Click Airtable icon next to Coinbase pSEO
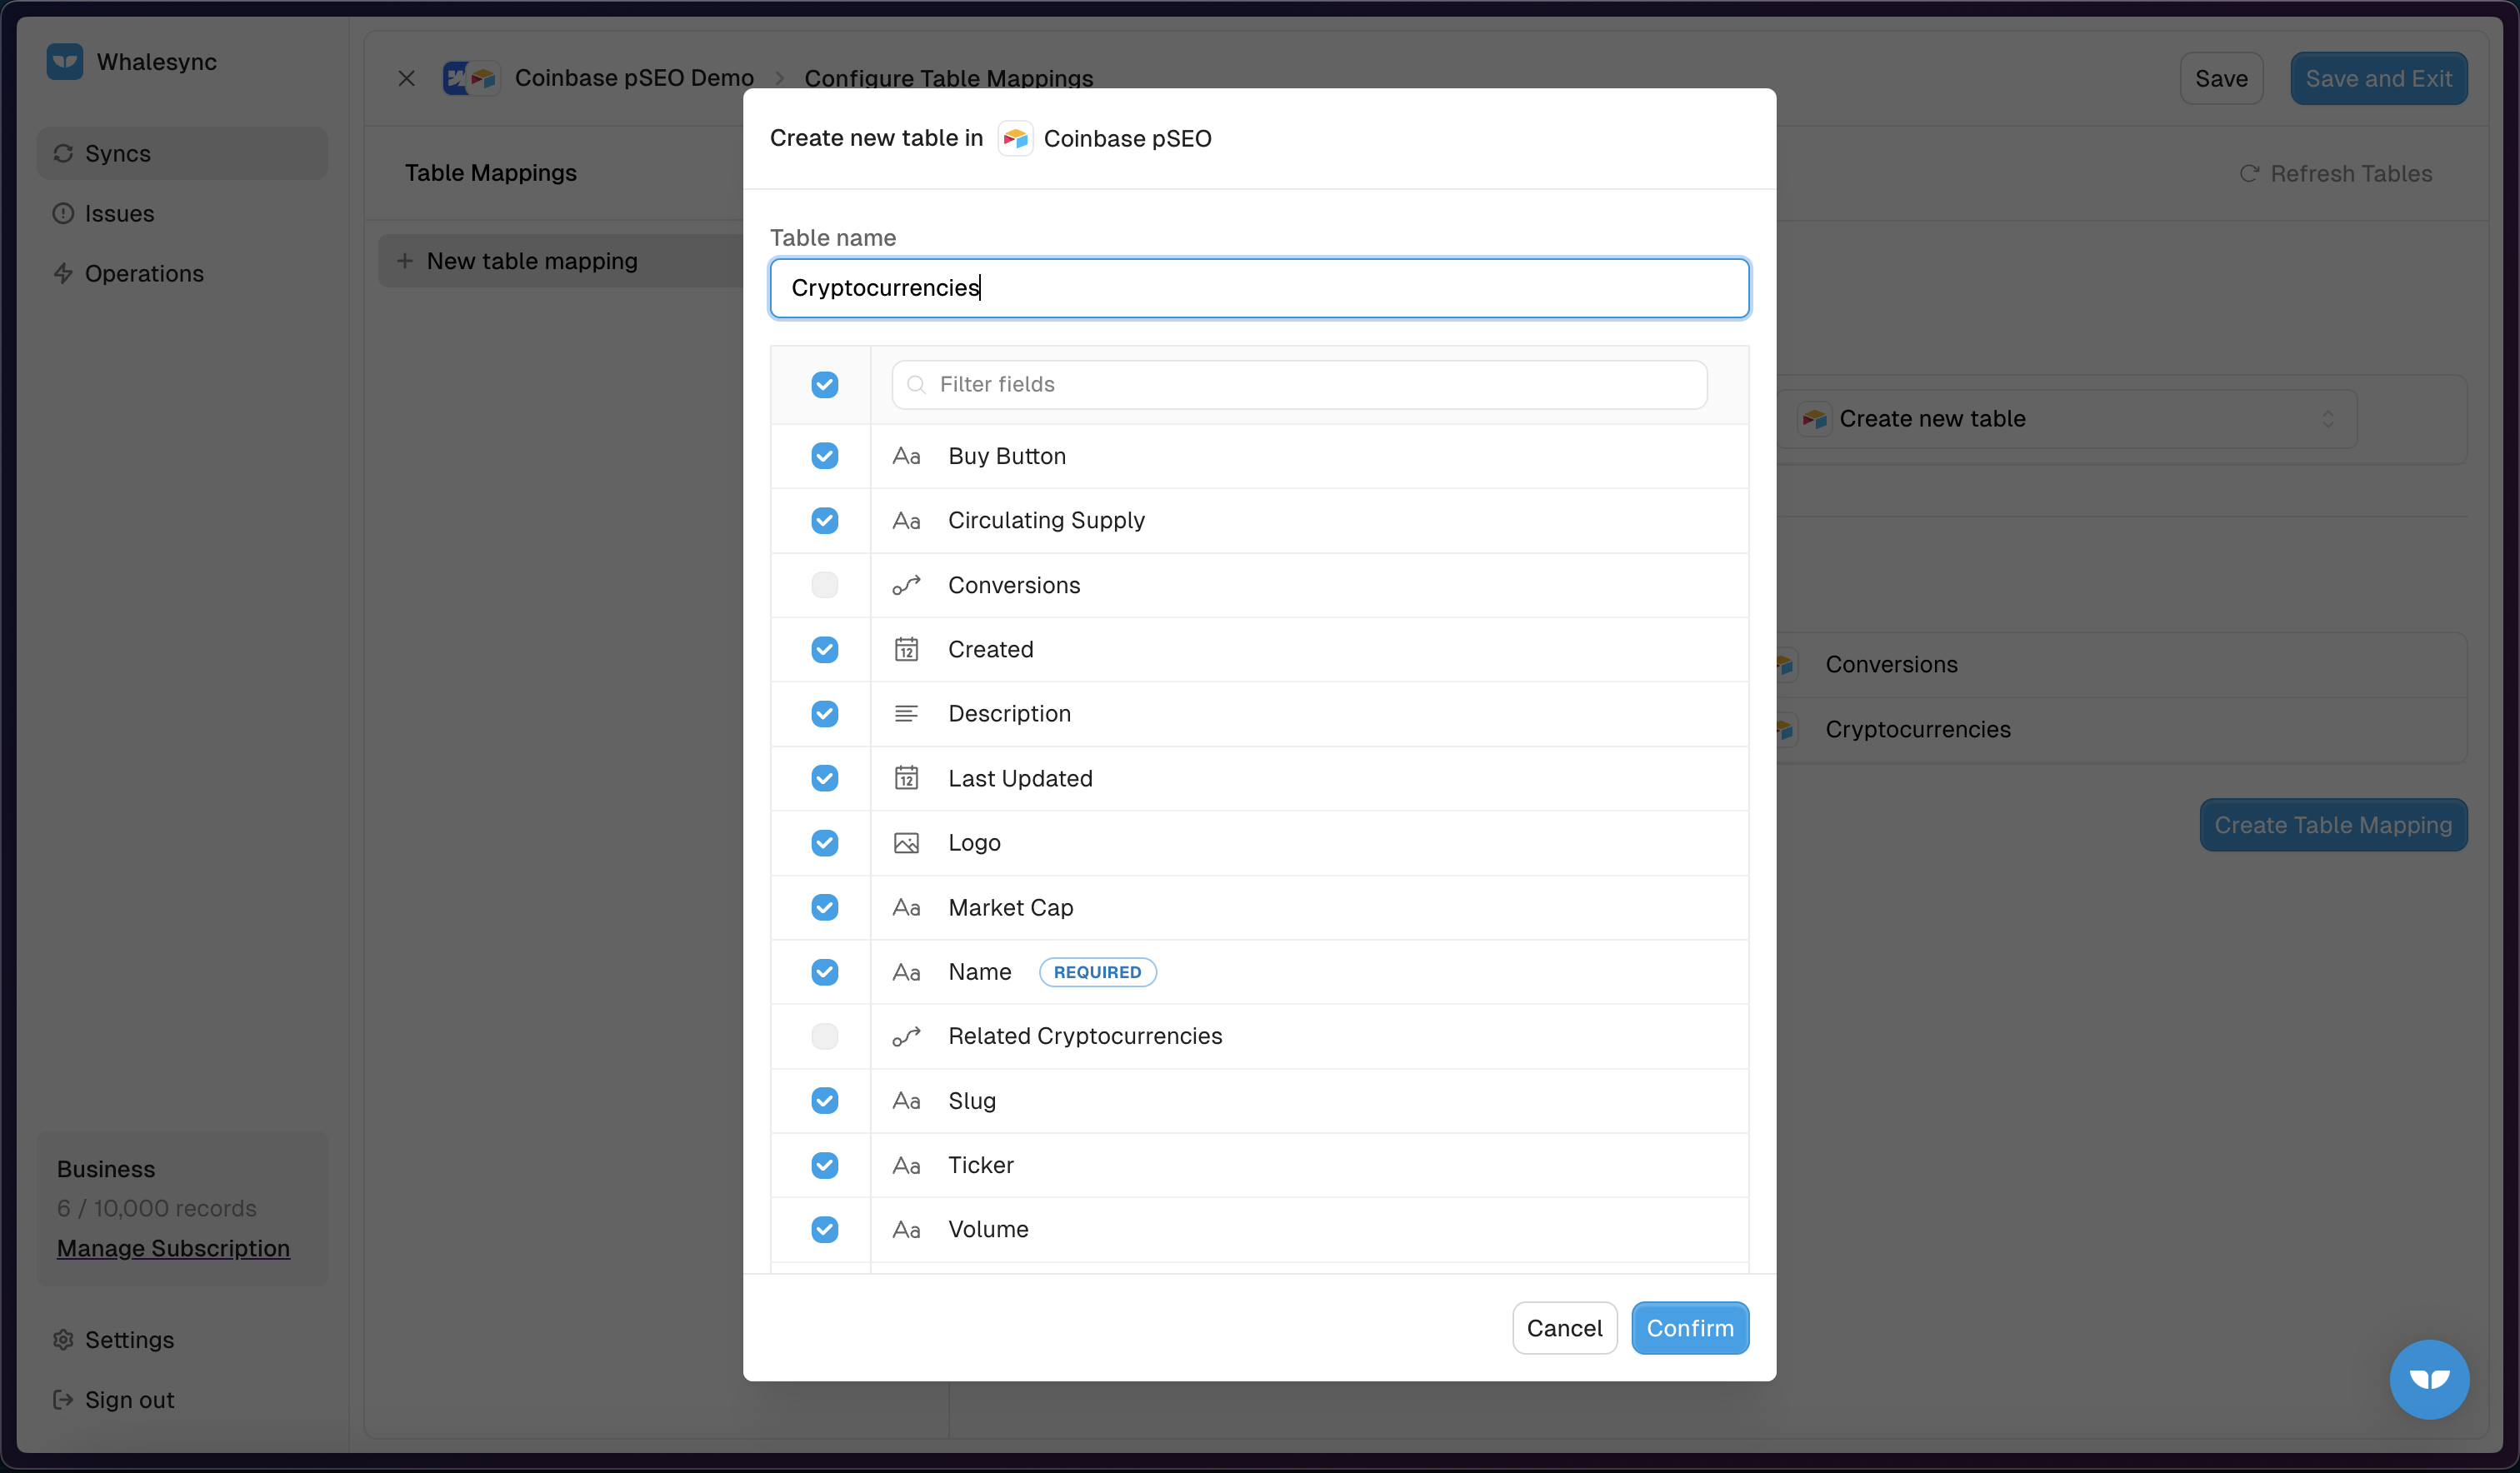 [x=1015, y=139]
